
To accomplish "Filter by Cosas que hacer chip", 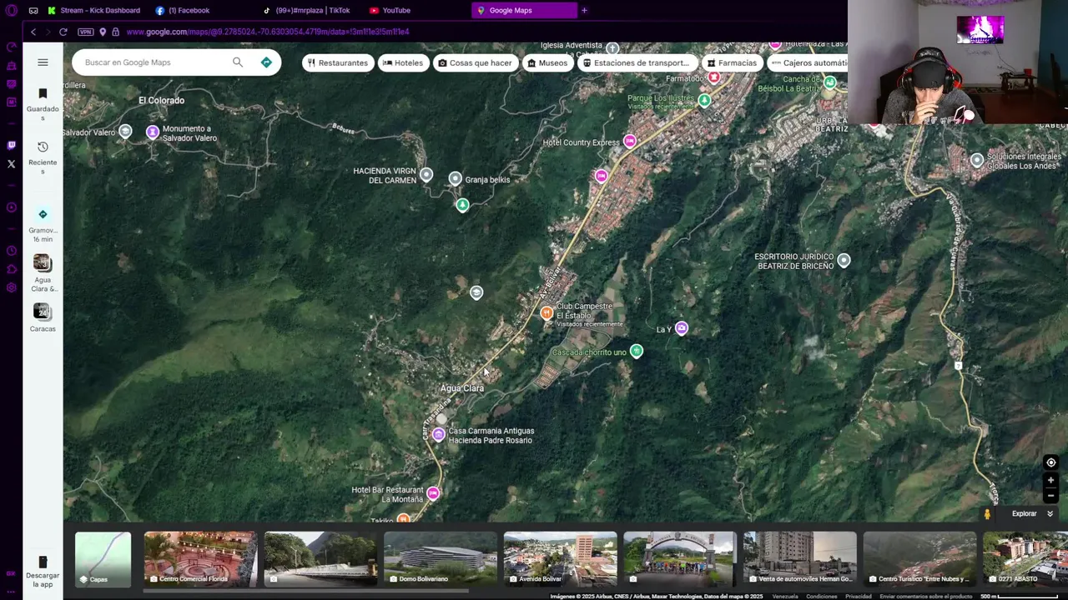I will tap(475, 62).
